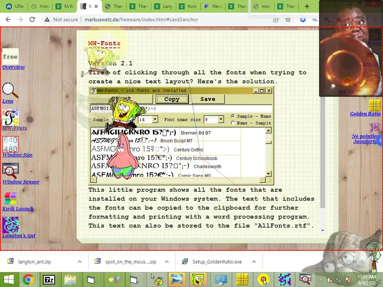Click the langton_ant.zip download item

(x=34, y=262)
